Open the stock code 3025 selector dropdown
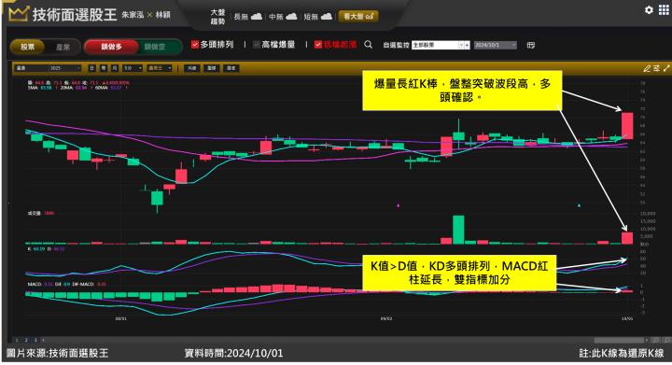This screenshot has height=365, width=672. tap(48, 68)
